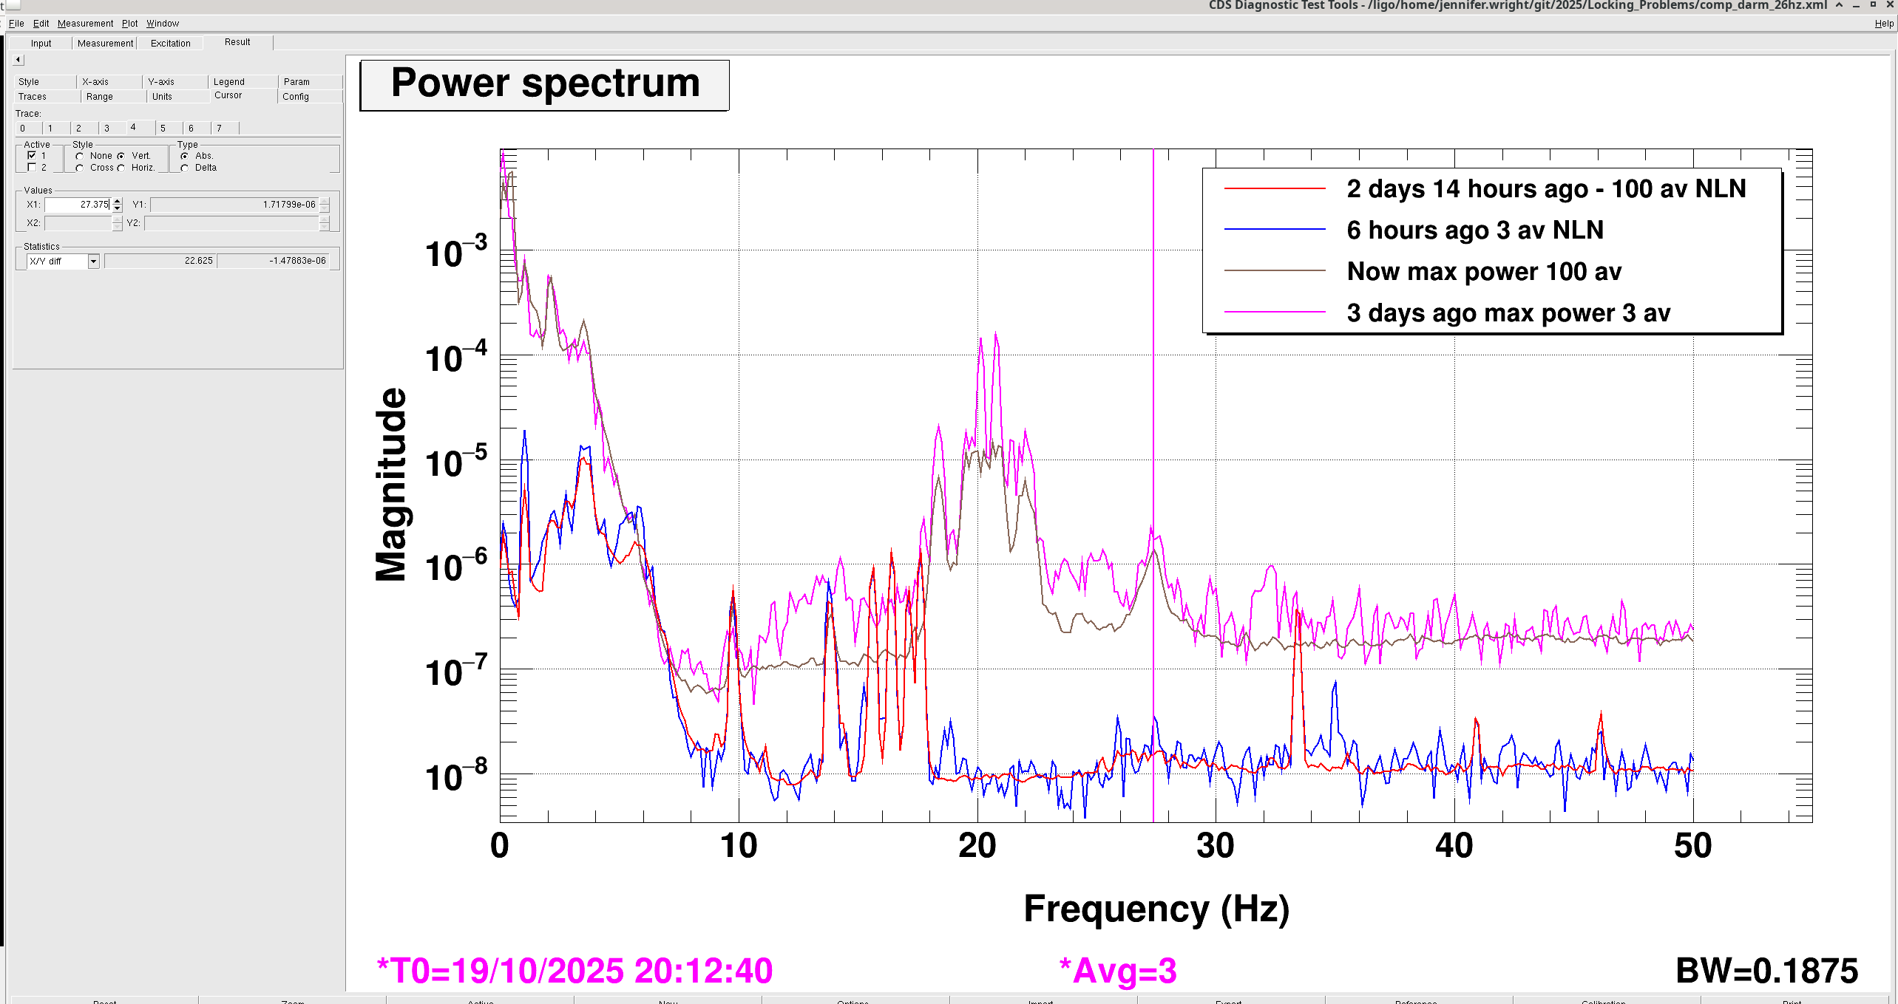This screenshot has width=1898, height=1004.
Task: Select trace tab 2
Action: coord(79,129)
